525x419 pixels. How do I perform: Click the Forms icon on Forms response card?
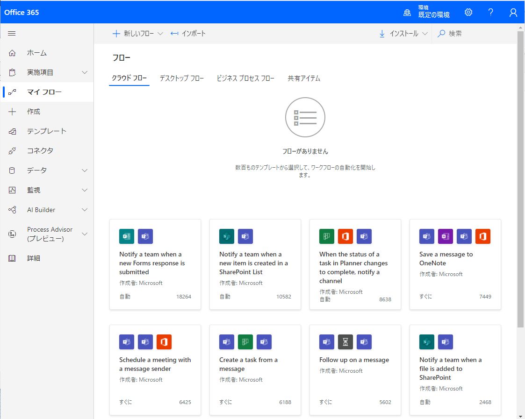127,236
